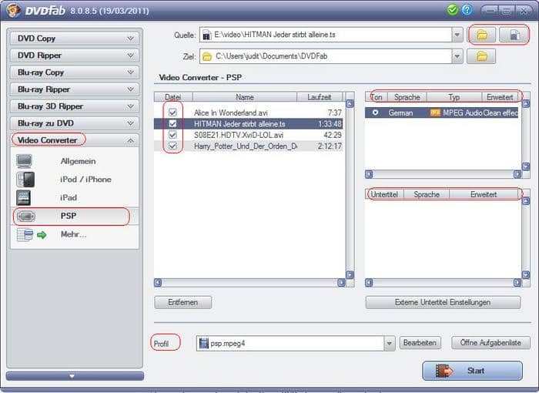Select the iPad device icon
The width and height of the screenshot is (539, 393).
click(23, 197)
